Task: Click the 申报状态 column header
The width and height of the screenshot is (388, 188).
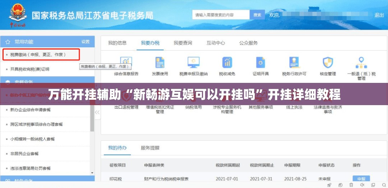Action: tap(326, 165)
